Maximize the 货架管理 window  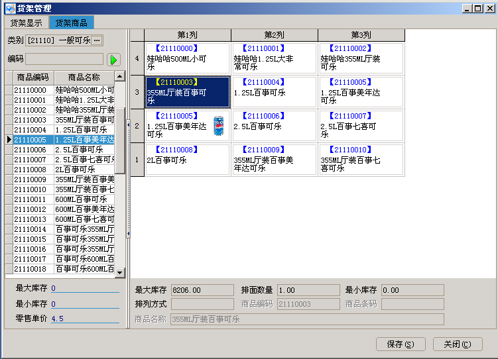478,9
